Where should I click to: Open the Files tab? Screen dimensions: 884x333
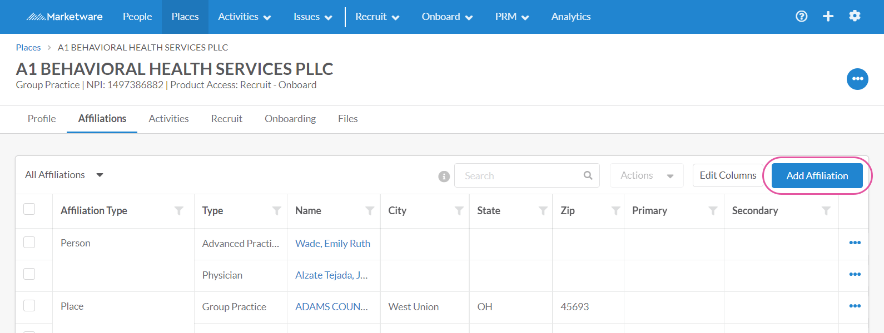click(348, 119)
